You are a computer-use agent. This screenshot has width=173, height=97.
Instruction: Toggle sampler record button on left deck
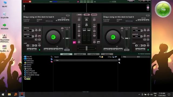coord(39,36)
